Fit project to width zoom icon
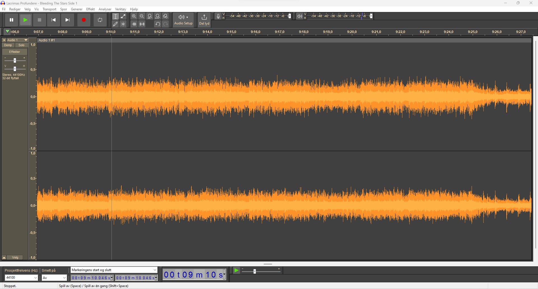Viewport: 538px width, 289px height. click(158, 16)
